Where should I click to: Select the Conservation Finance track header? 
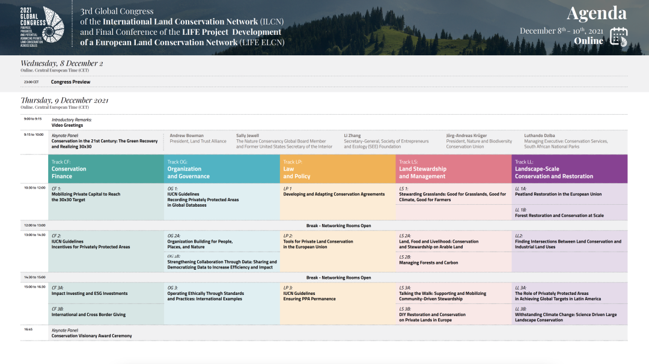pyautogui.click(x=106, y=169)
